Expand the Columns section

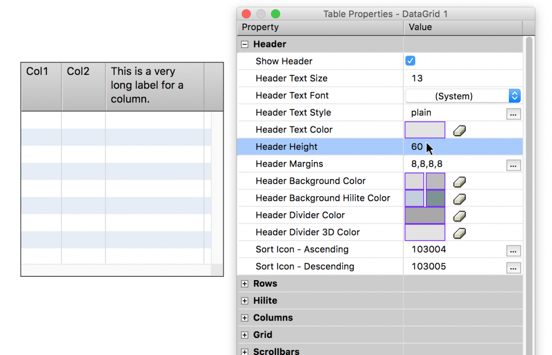point(245,318)
